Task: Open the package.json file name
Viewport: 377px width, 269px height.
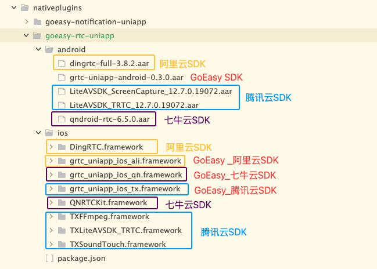Action: 81,259
